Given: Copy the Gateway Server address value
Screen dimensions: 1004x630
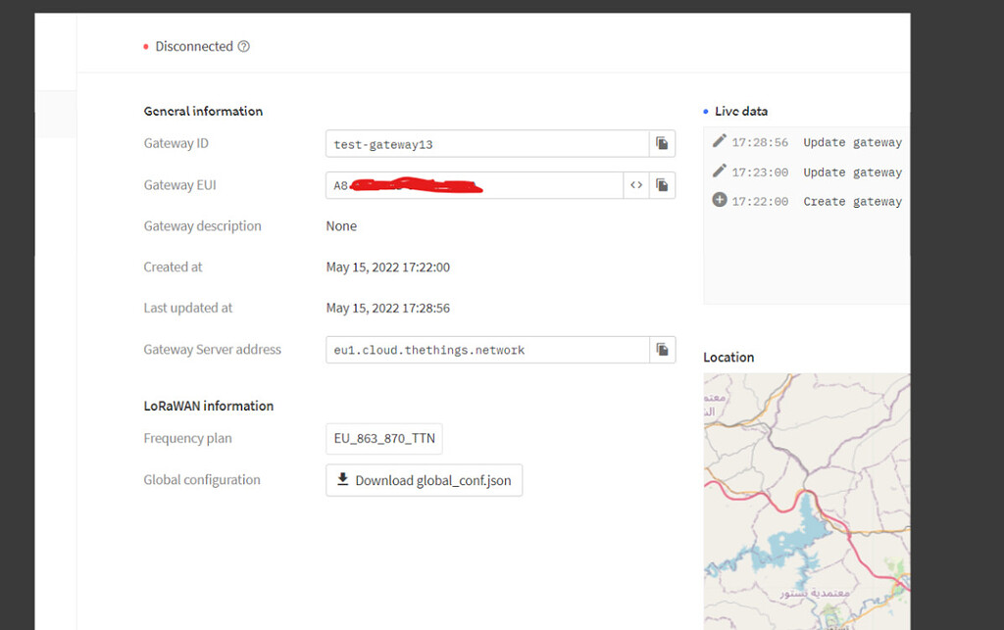Looking at the screenshot, I should pos(662,349).
